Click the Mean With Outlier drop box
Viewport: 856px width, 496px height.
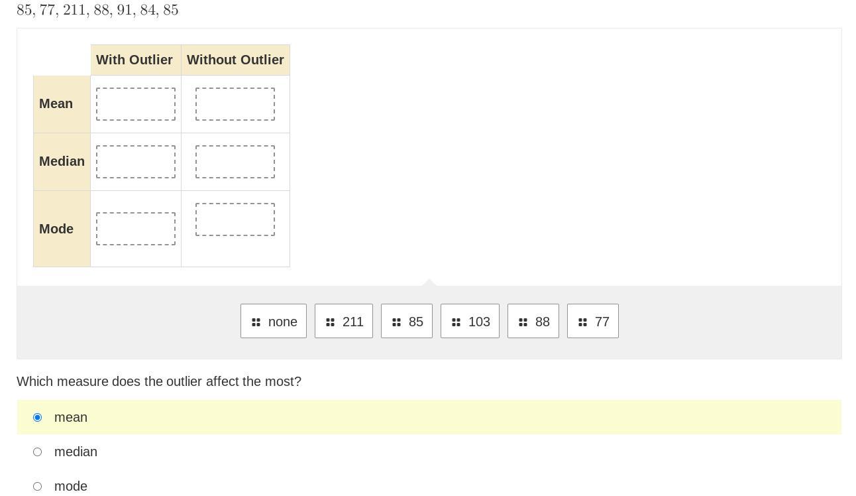pyautogui.click(x=136, y=104)
